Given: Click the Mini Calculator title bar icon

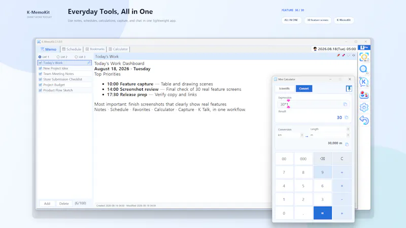Looking at the screenshot, I should pos(276,80).
